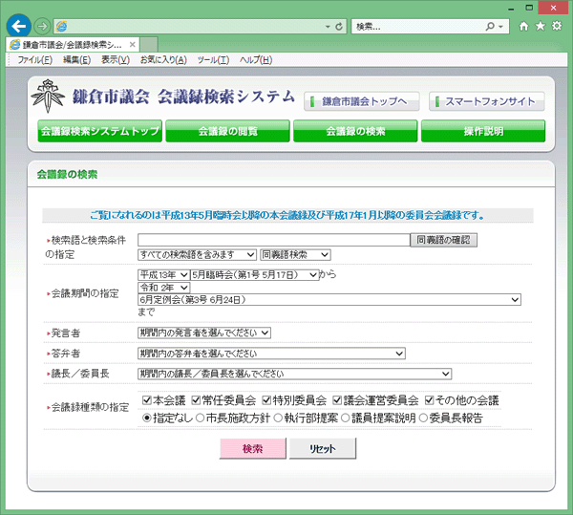Screen dimensions: 573x515
Task: Open the 表示(V) menu
Action: click(x=116, y=59)
